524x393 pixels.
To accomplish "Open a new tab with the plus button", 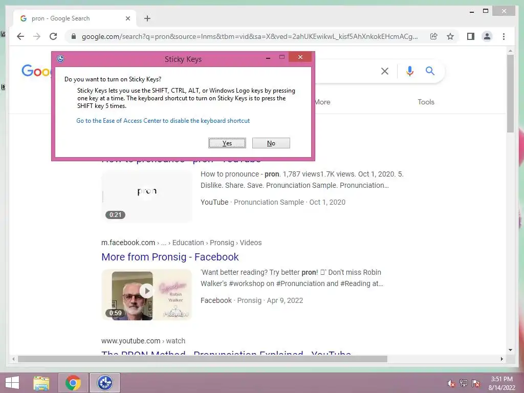I will pyautogui.click(x=147, y=18).
